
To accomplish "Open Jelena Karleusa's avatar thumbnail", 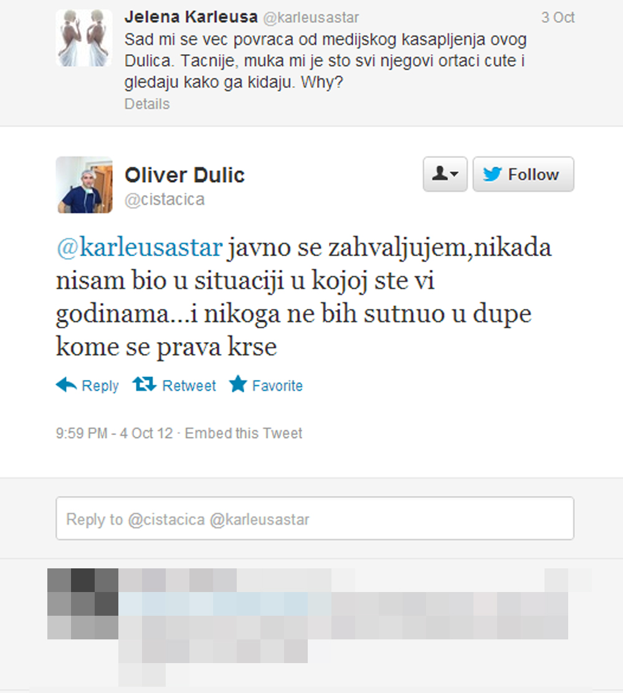I will point(84,38).
